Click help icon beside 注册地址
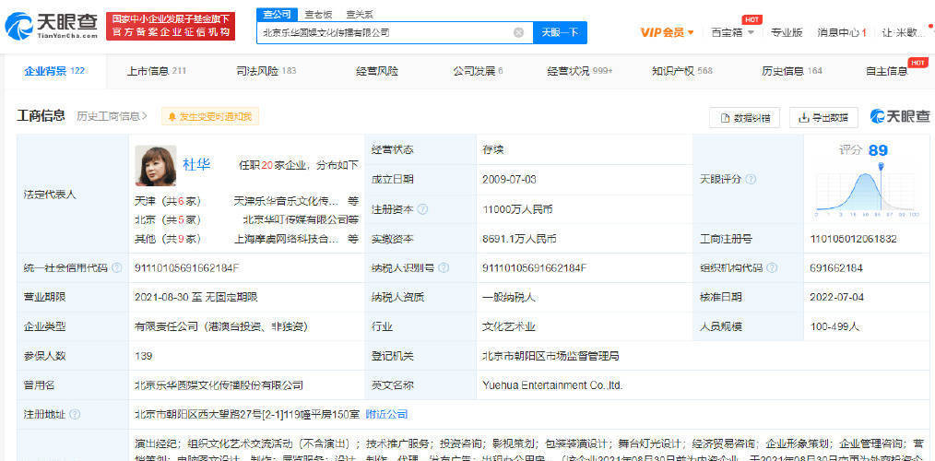The width and height of the screenshot is (935, 461). (x=75, y=415)
